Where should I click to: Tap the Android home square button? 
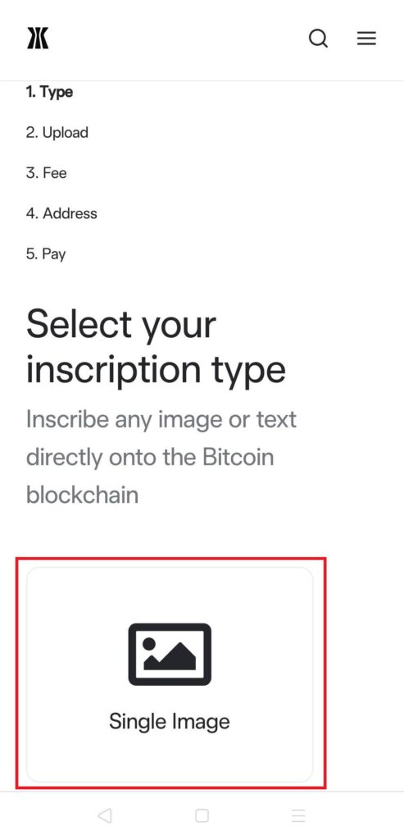[202, 816]
